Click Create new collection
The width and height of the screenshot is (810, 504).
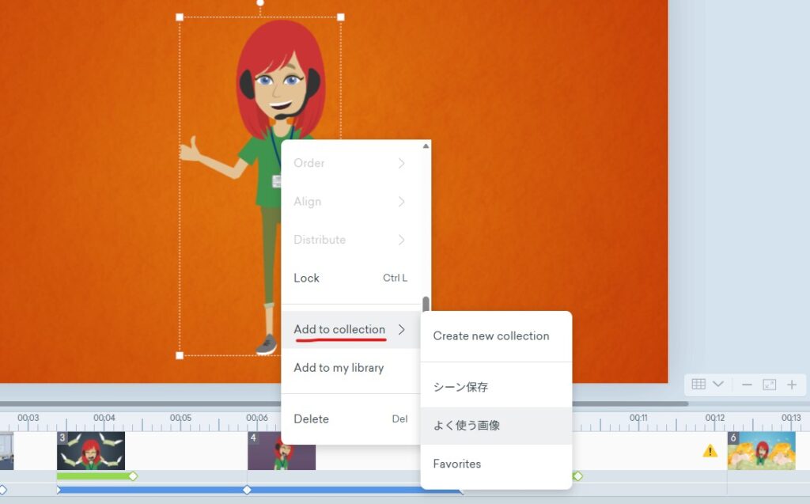(x=491, y=336)
